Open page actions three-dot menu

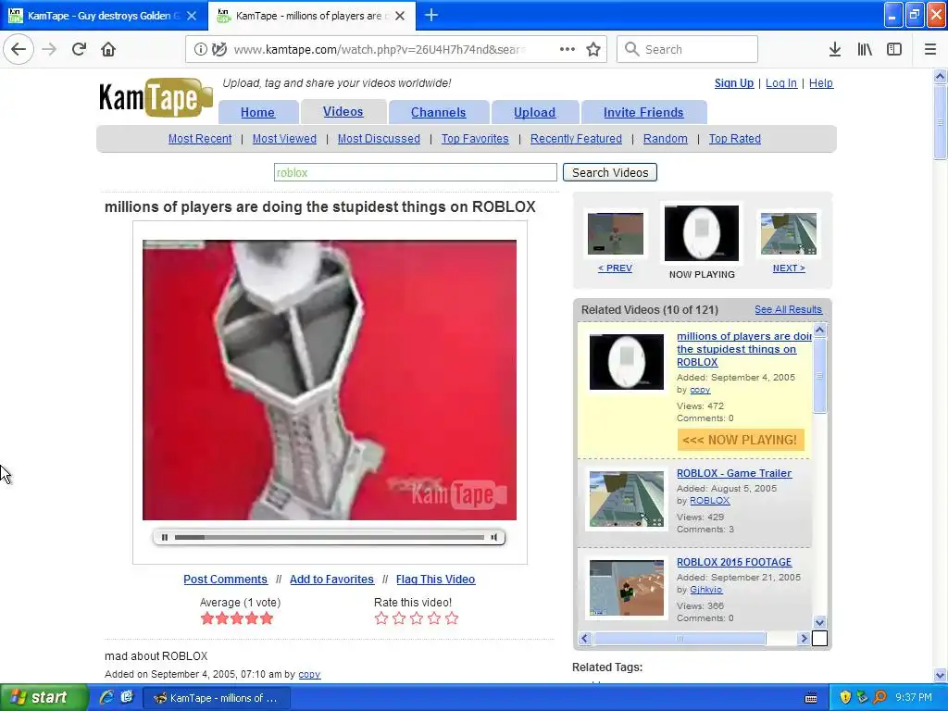[x=568, y=49]
